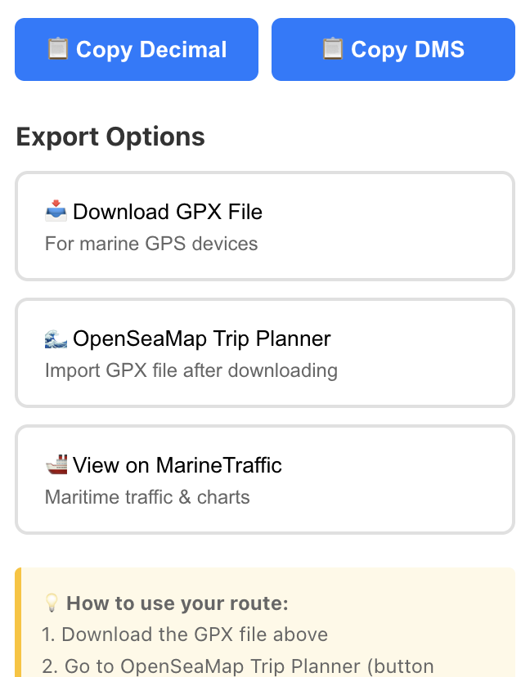Click the yellow tip box left border
Screen dimensions: 530x677
[18, 622]
